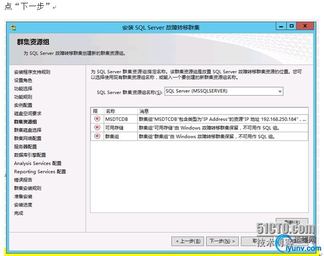The width and height of the screenshot is (324, 256).
Task: Click the 名称 column header
Action: (x=120, y=111)
